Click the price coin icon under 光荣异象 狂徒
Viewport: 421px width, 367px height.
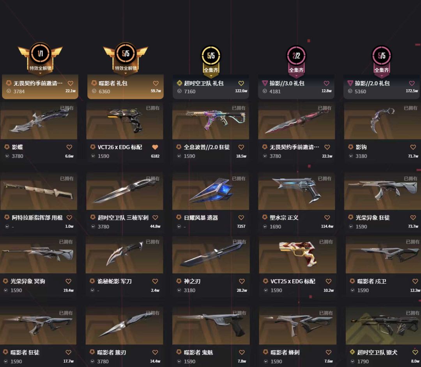click(x=351, y=226)
